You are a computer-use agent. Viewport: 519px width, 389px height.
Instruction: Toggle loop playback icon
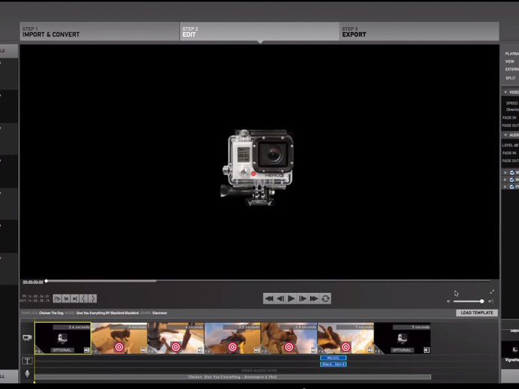coord(326,299)
